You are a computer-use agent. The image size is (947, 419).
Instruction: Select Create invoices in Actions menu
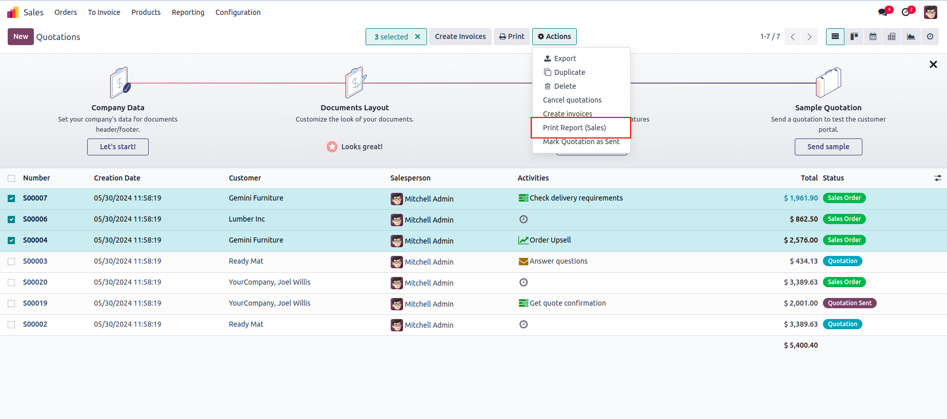581,114
